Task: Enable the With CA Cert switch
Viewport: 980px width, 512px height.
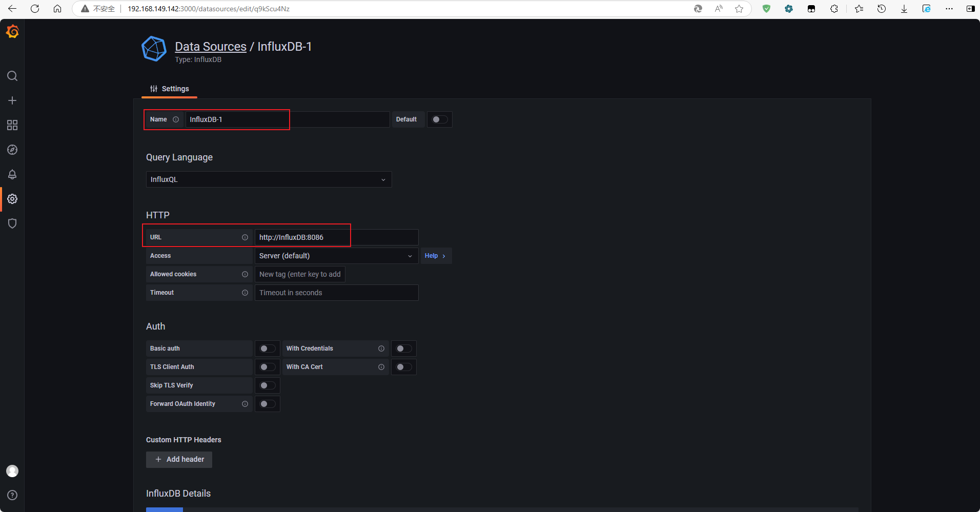Action: click(404, 367)
